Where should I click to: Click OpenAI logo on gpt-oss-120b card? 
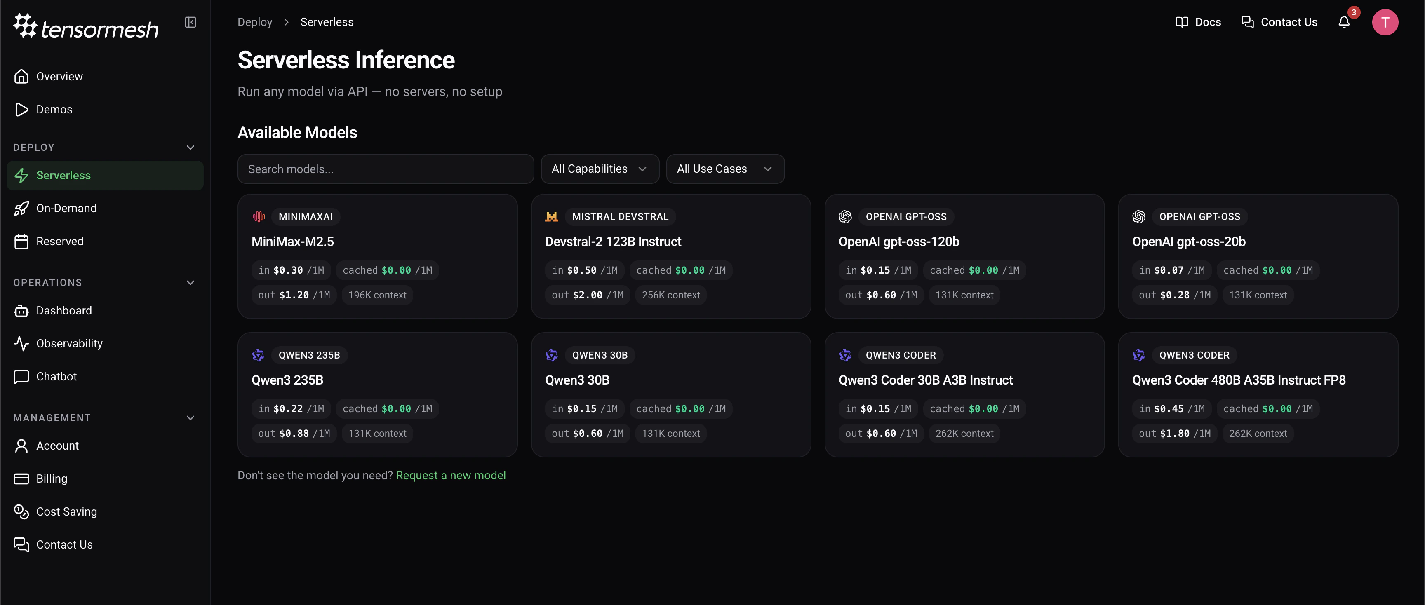(x=845, y=217)
